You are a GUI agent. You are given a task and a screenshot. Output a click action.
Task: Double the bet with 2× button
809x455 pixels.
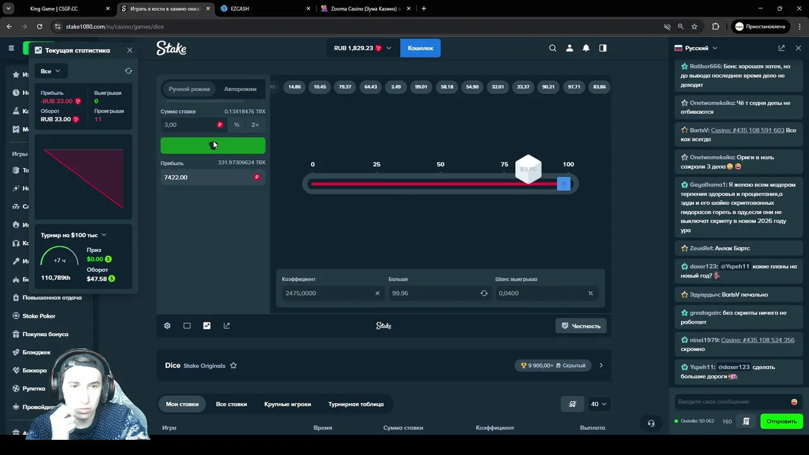click(x=255, y=124)
